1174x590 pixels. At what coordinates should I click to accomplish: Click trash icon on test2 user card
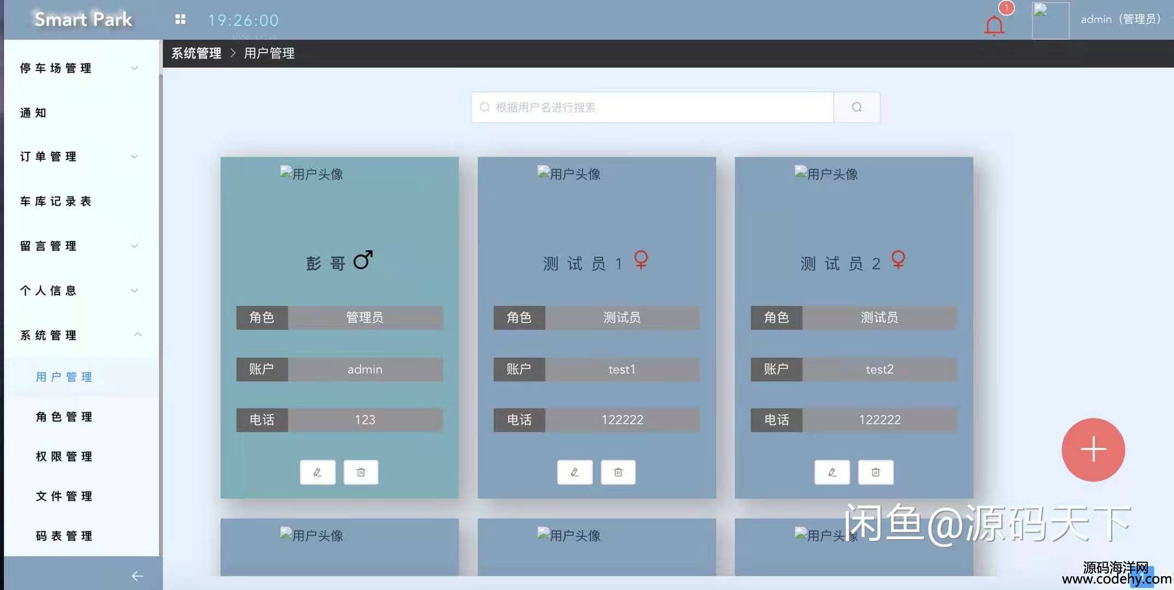click(x=876, y=472)
